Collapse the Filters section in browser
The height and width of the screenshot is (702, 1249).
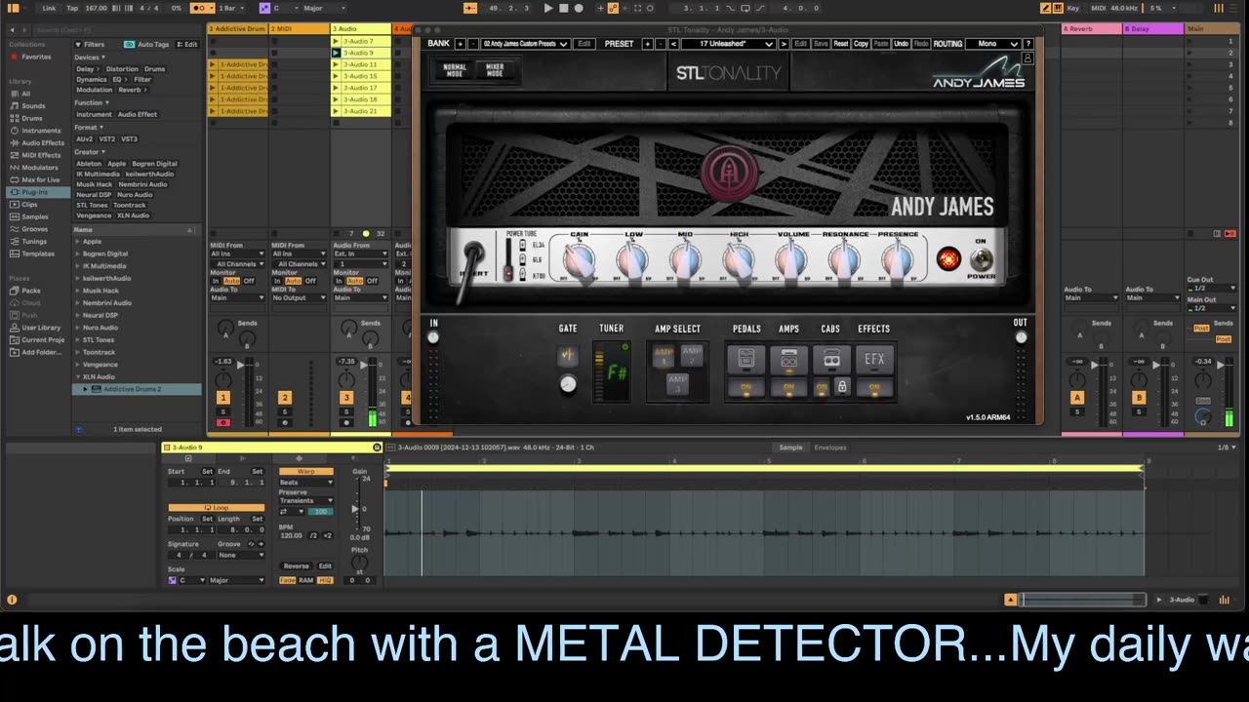[x=78, y=45]
